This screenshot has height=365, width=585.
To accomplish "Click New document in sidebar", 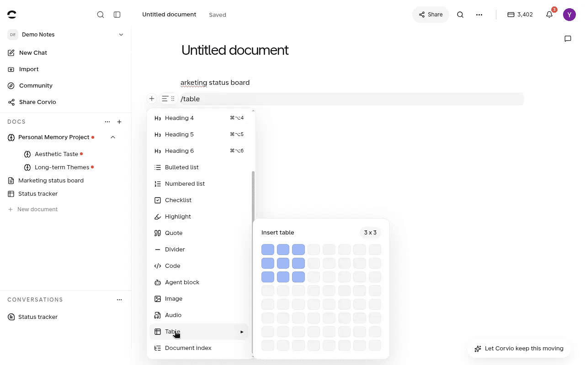I will click(33, 209).
